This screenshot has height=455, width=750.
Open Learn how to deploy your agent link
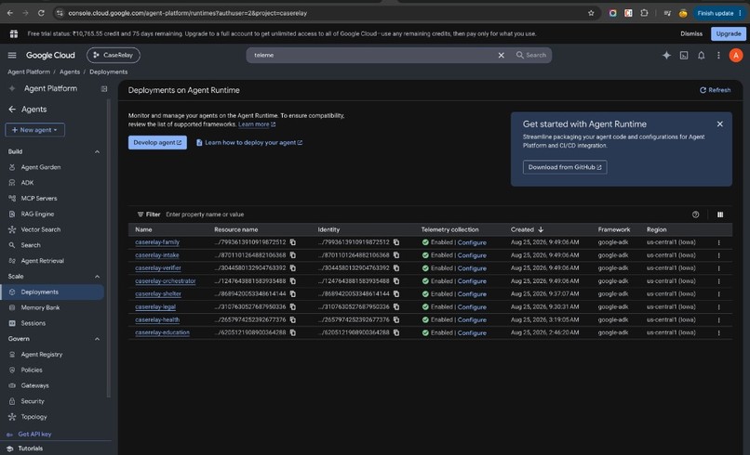click(x=248, y=143)
